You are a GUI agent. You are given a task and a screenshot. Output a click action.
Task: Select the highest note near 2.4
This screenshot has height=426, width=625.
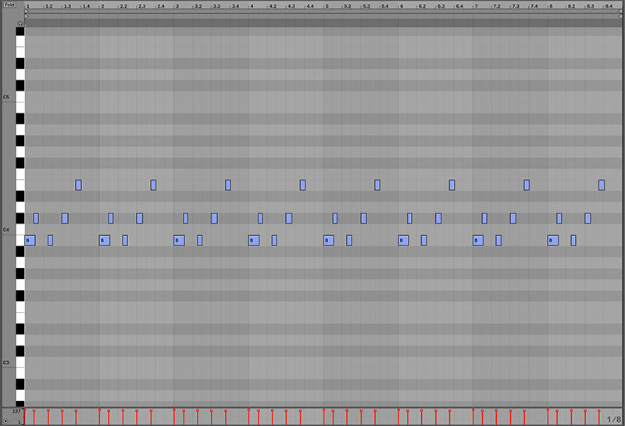153,184
